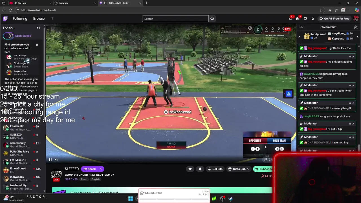Open the NBA 2K26 category link
The image size is (361, 203).
click(71, 179)
